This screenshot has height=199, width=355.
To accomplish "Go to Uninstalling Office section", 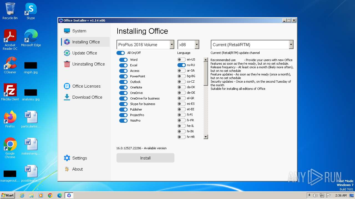I will coord(85,64).
